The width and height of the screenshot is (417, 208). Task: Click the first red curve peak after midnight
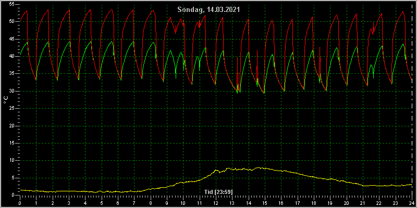pyautogui.click(x=27, y=11)
